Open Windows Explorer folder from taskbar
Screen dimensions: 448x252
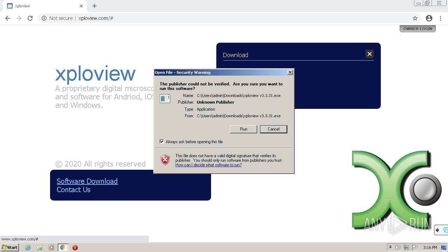[x=40, y=247]
